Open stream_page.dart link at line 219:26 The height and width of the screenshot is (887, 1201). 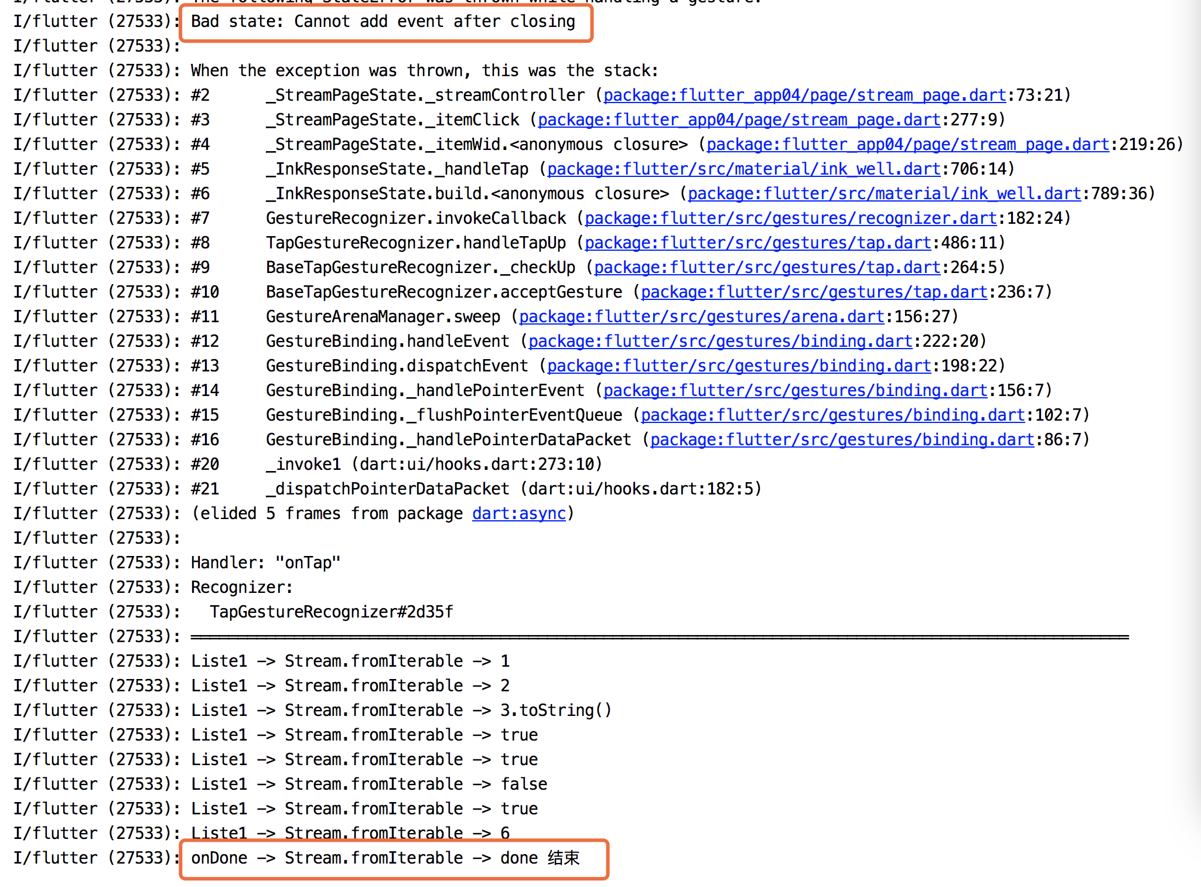907,144
